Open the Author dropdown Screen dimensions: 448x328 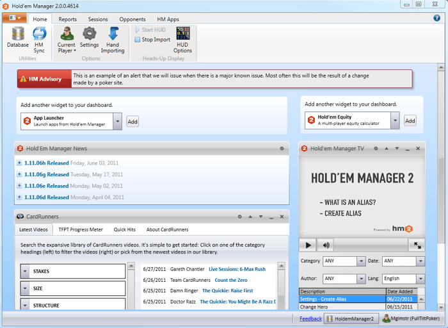coord(361,279)
